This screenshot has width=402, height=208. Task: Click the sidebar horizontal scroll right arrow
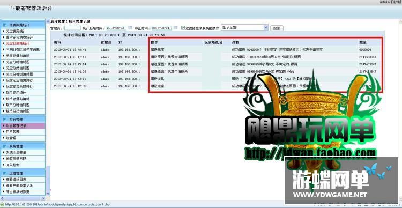(43, 198)
